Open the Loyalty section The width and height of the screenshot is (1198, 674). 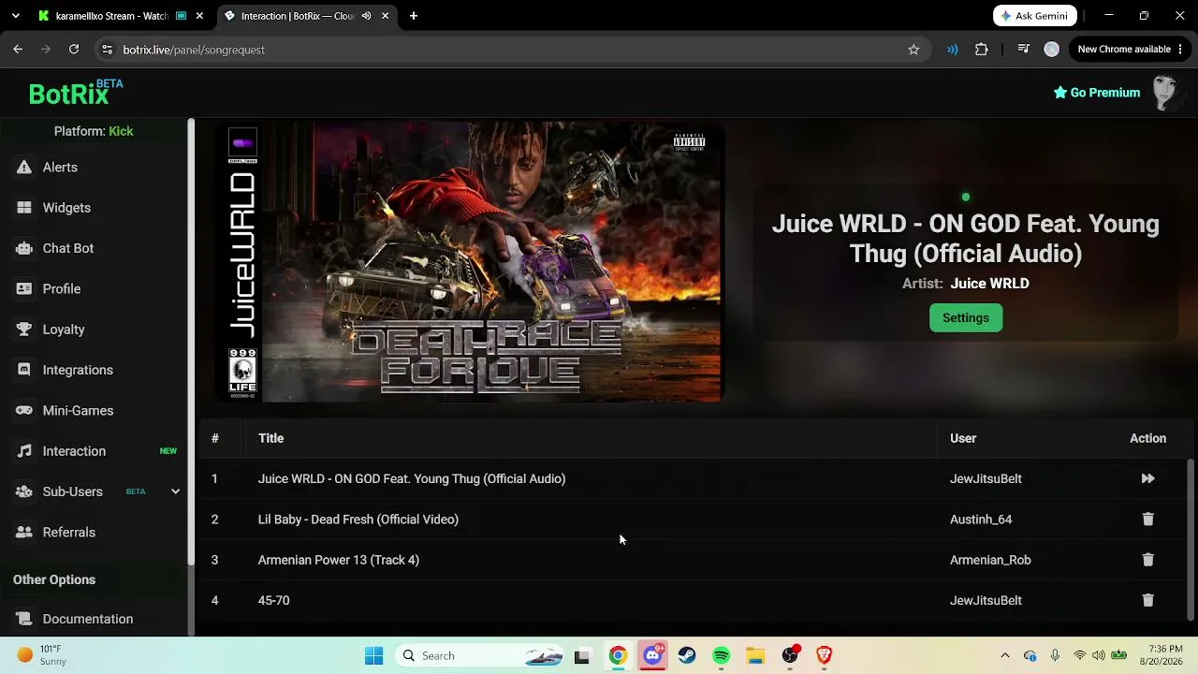[x=63, y=330]
